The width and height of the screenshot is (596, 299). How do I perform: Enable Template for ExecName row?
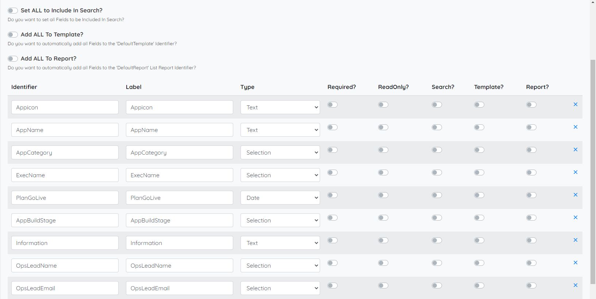(x=479, y=172)
